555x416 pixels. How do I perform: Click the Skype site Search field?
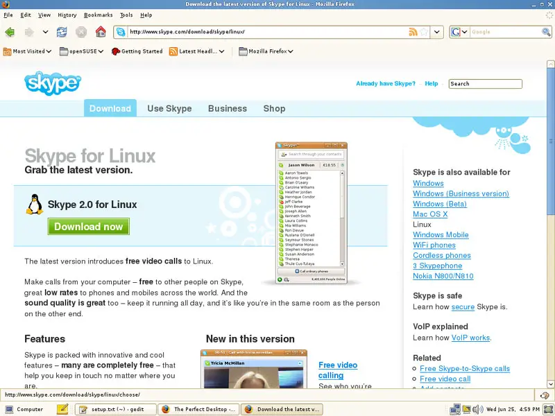click(x=485, y=84)
